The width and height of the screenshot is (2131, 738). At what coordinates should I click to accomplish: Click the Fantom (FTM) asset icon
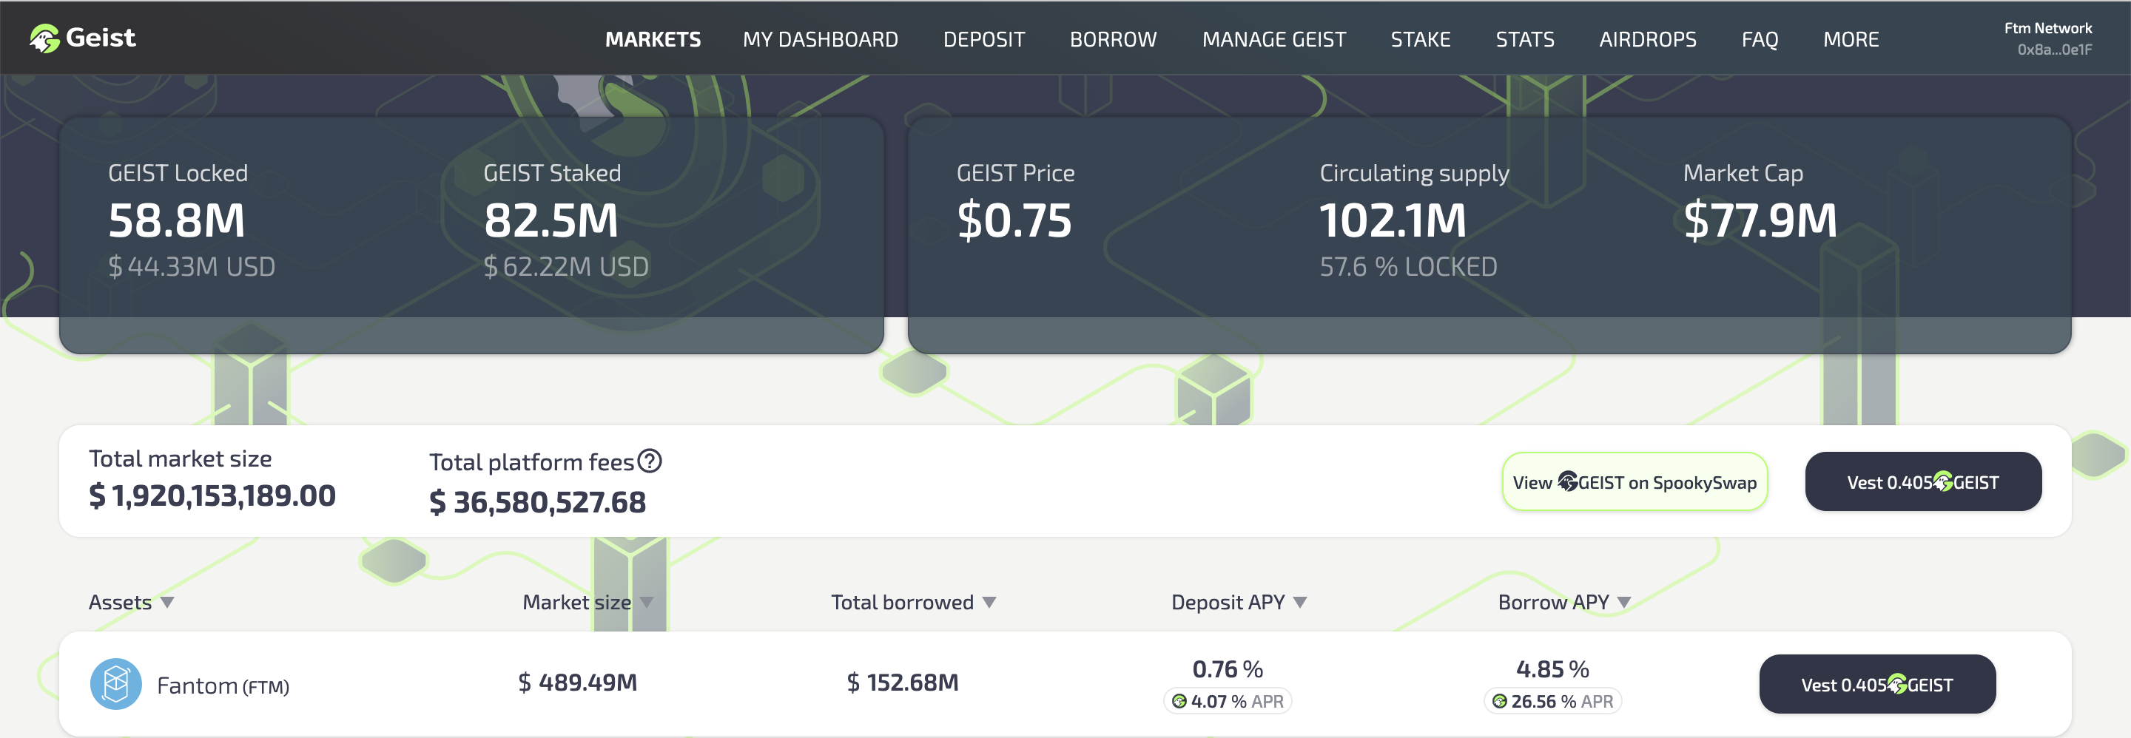coord(116,683)
